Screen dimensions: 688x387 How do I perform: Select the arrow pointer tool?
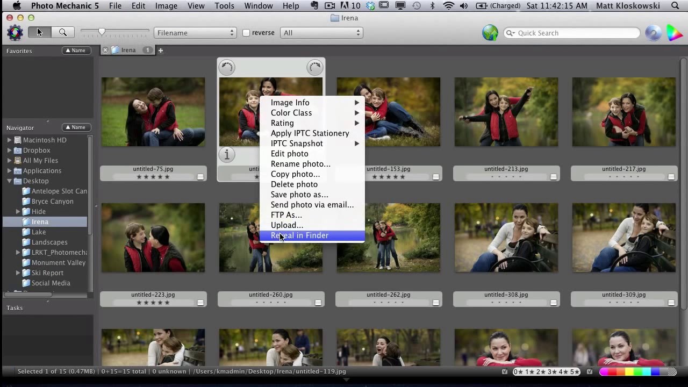tap(39, 32)
